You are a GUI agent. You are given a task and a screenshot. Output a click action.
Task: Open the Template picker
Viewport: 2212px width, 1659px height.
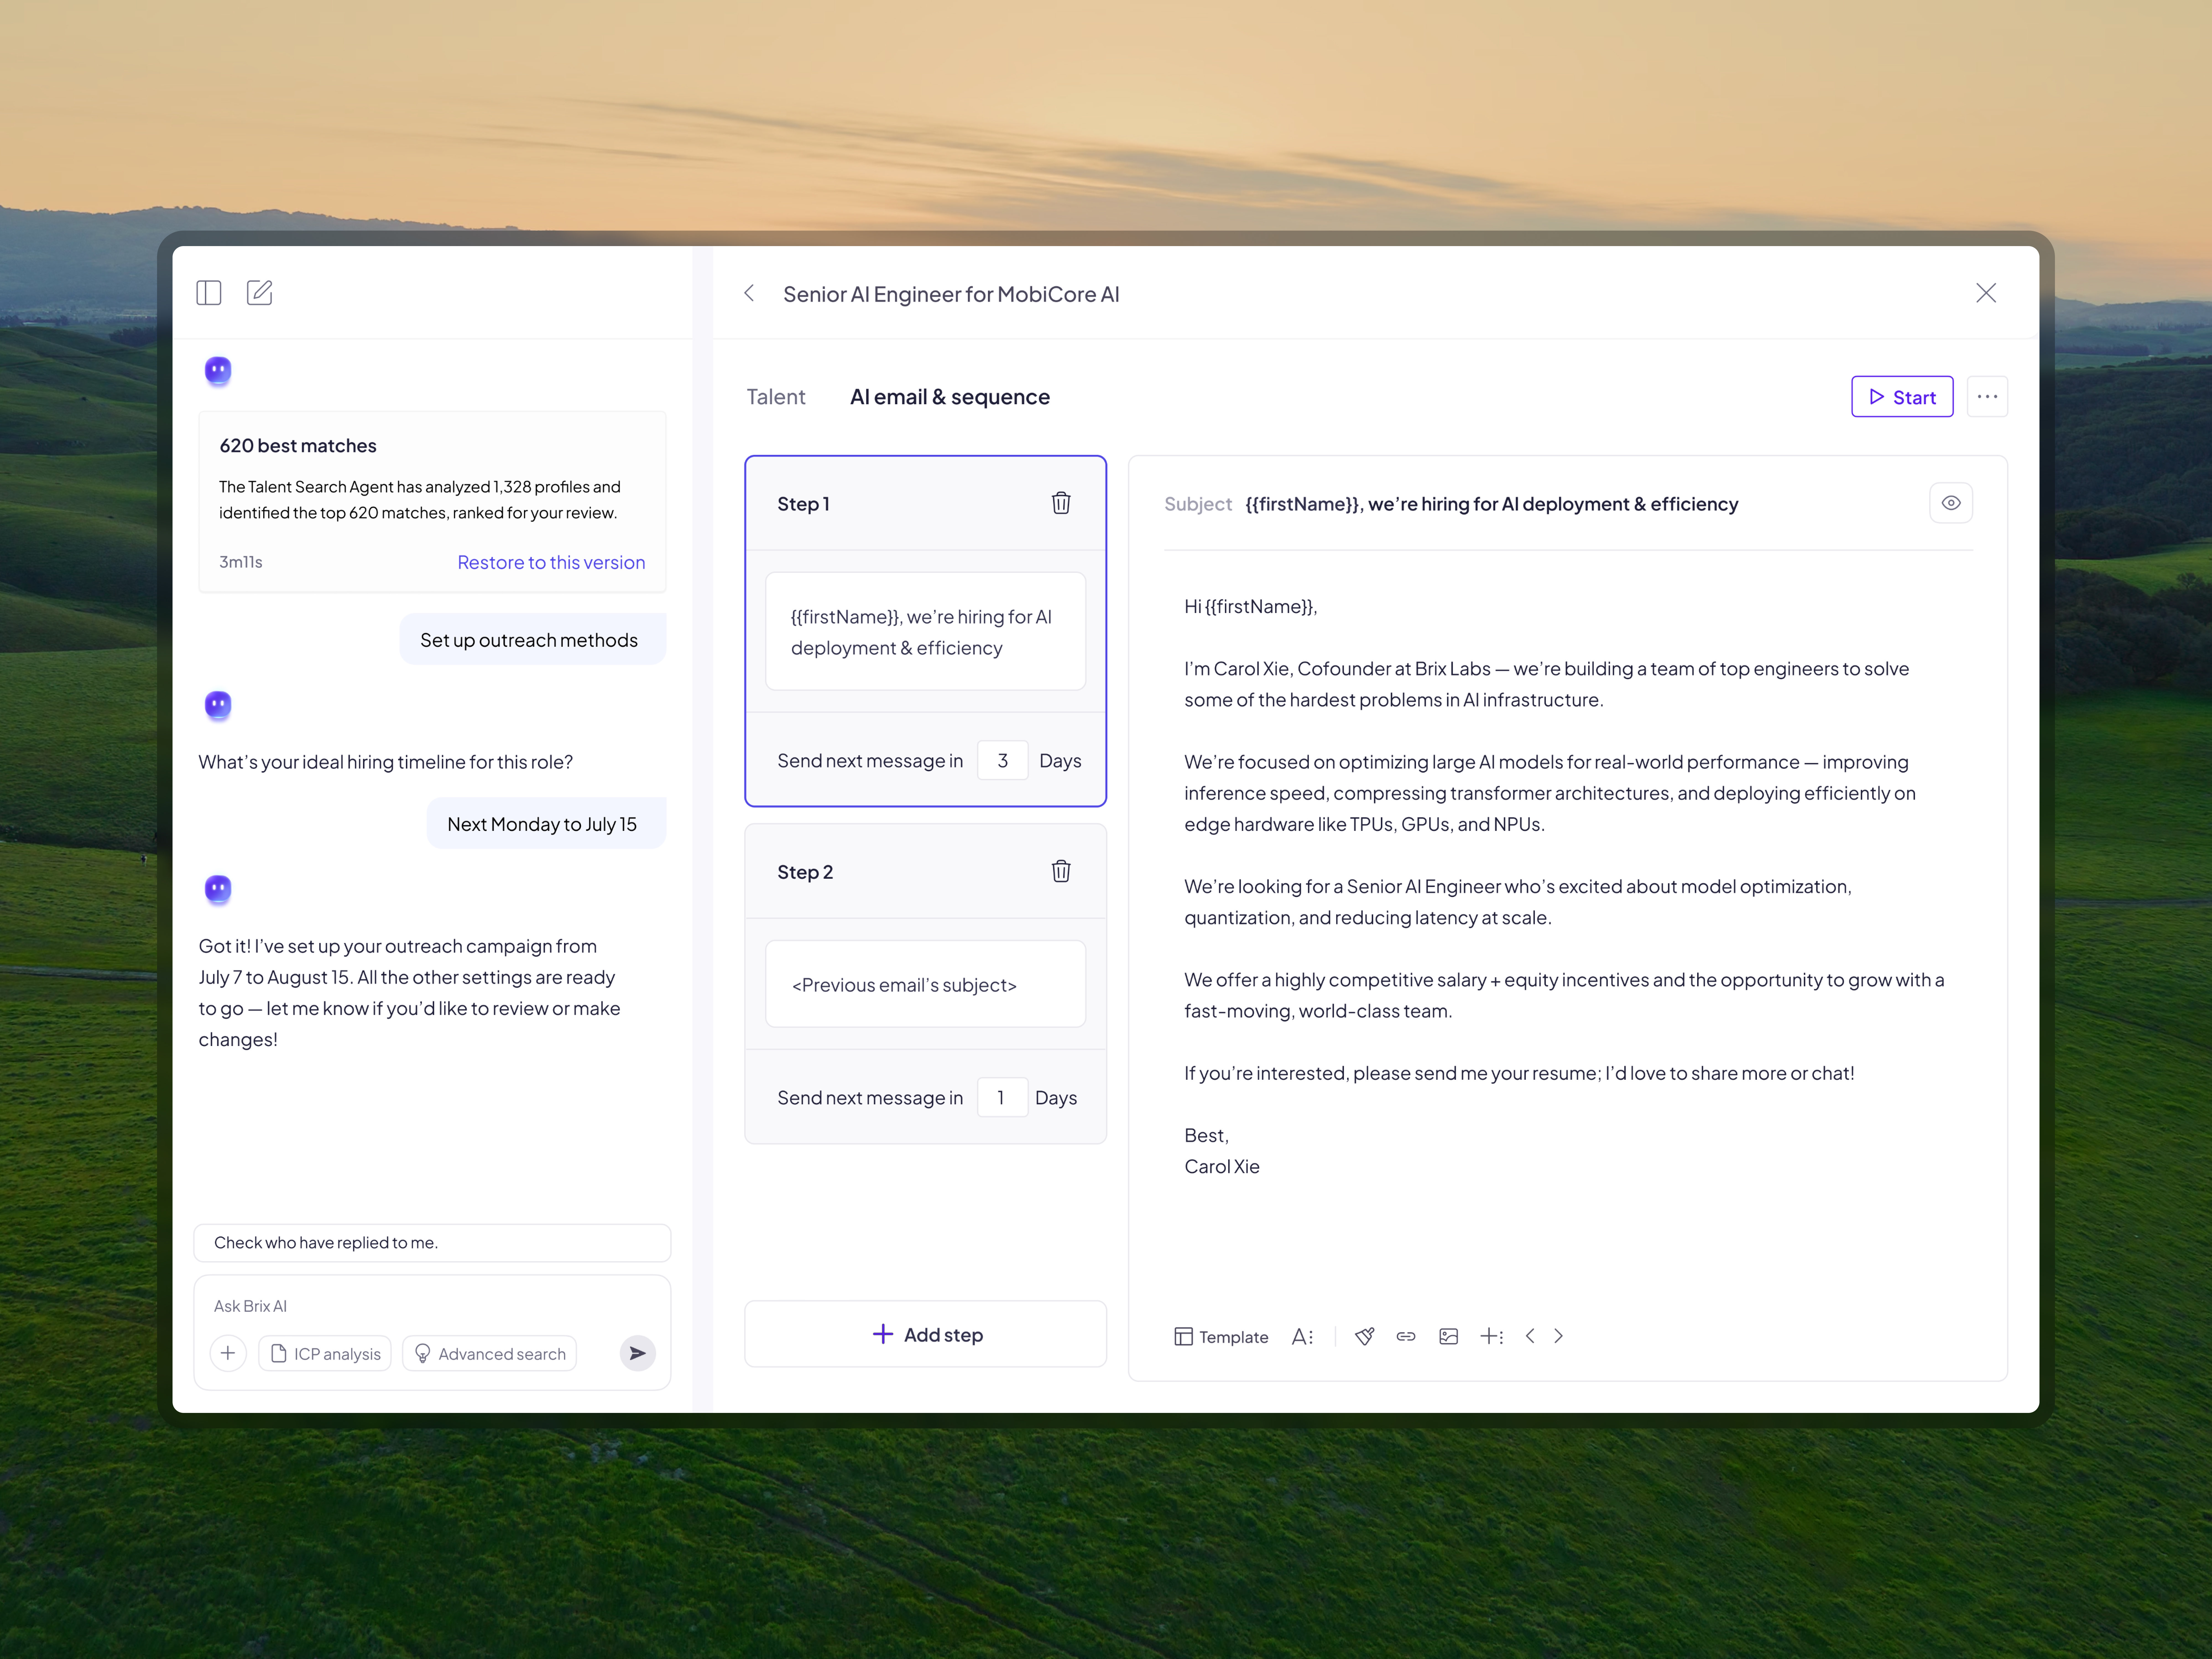(1221, 1336)
